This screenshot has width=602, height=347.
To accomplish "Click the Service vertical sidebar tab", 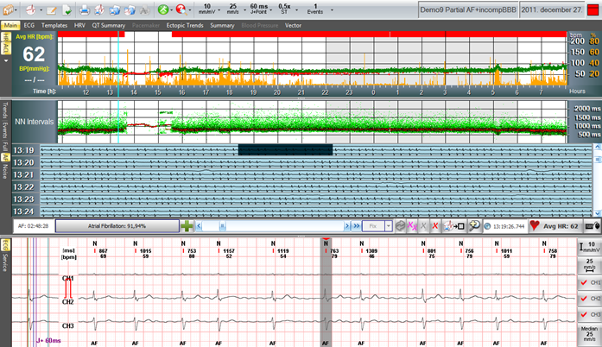I will (5, 262).
